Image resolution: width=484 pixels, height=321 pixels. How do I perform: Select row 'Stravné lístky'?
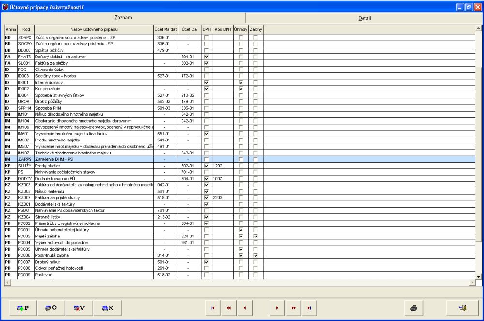point(240,217)
